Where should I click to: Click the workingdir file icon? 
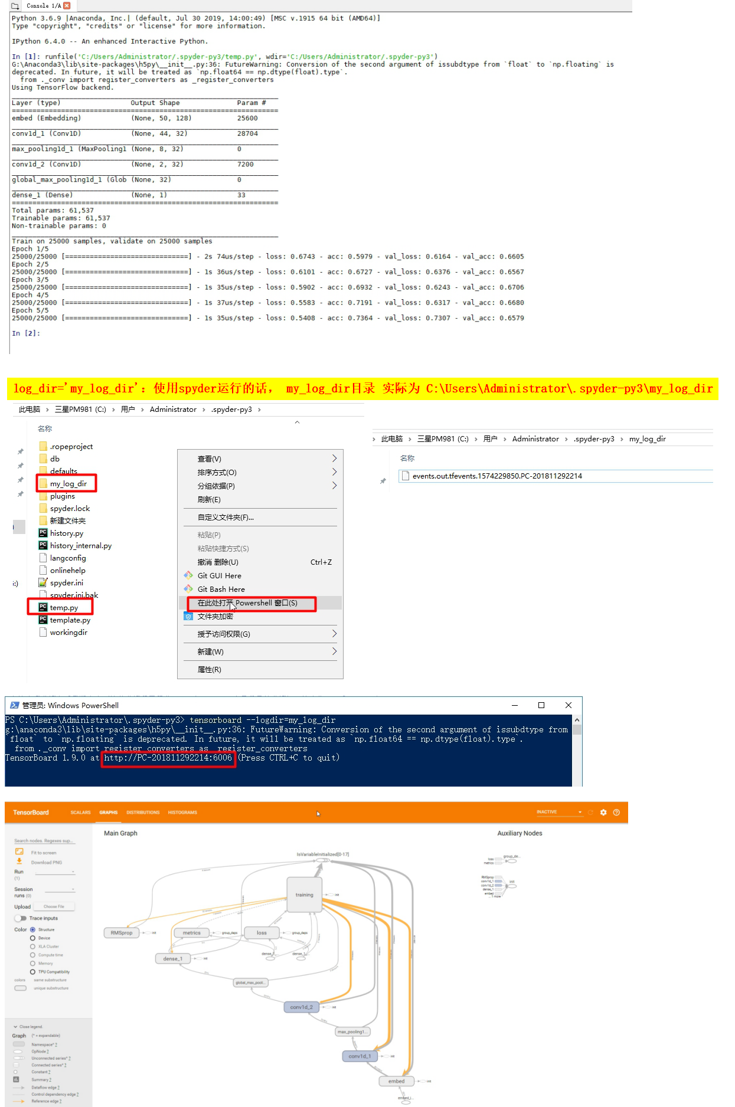(43, 632)
